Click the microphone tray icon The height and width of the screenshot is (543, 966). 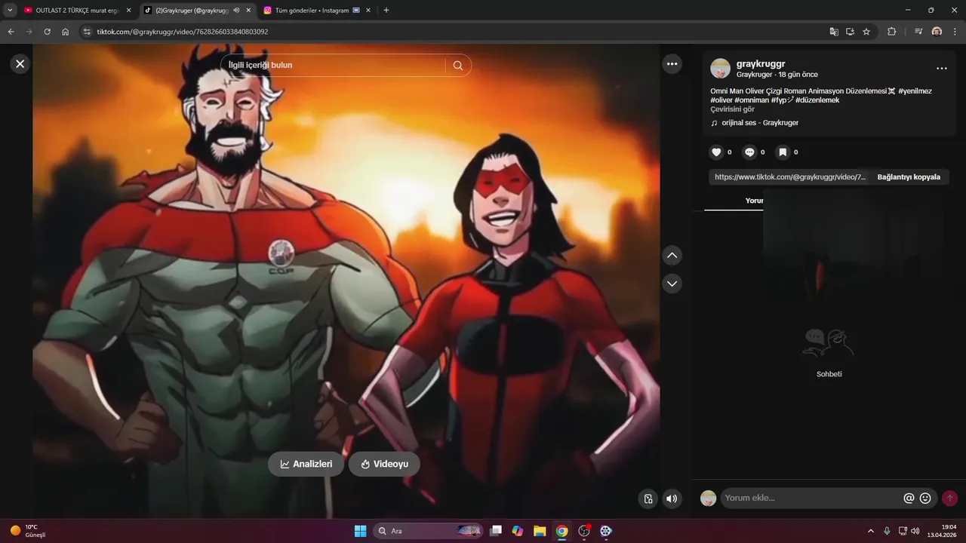click(x=888, y=531)
